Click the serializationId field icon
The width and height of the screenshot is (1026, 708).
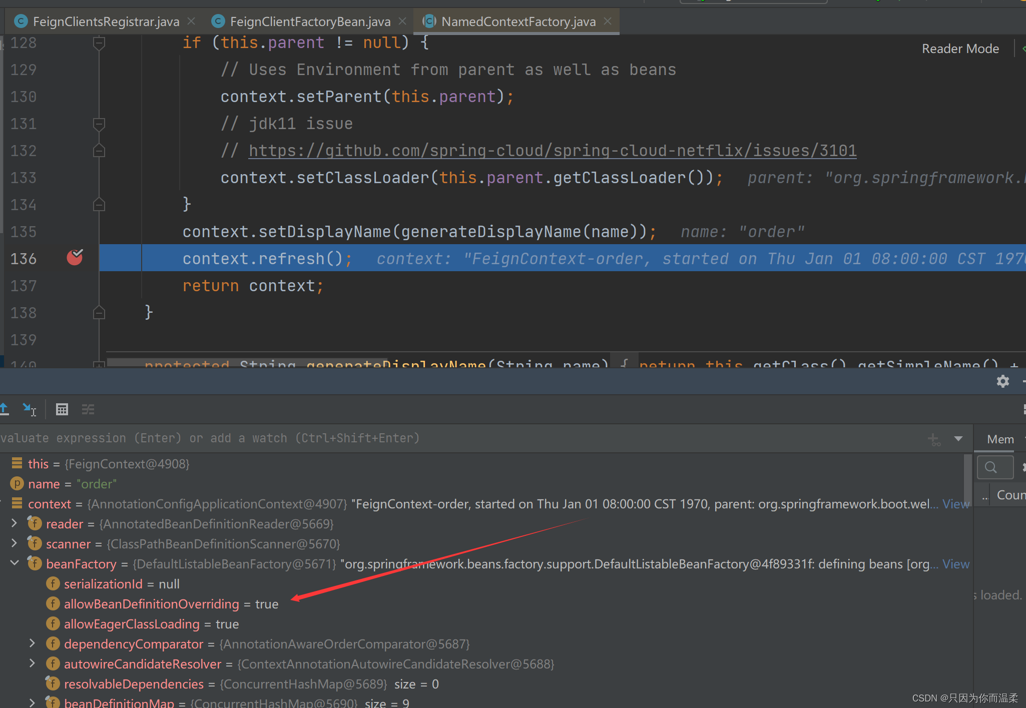tap(53, 583)
